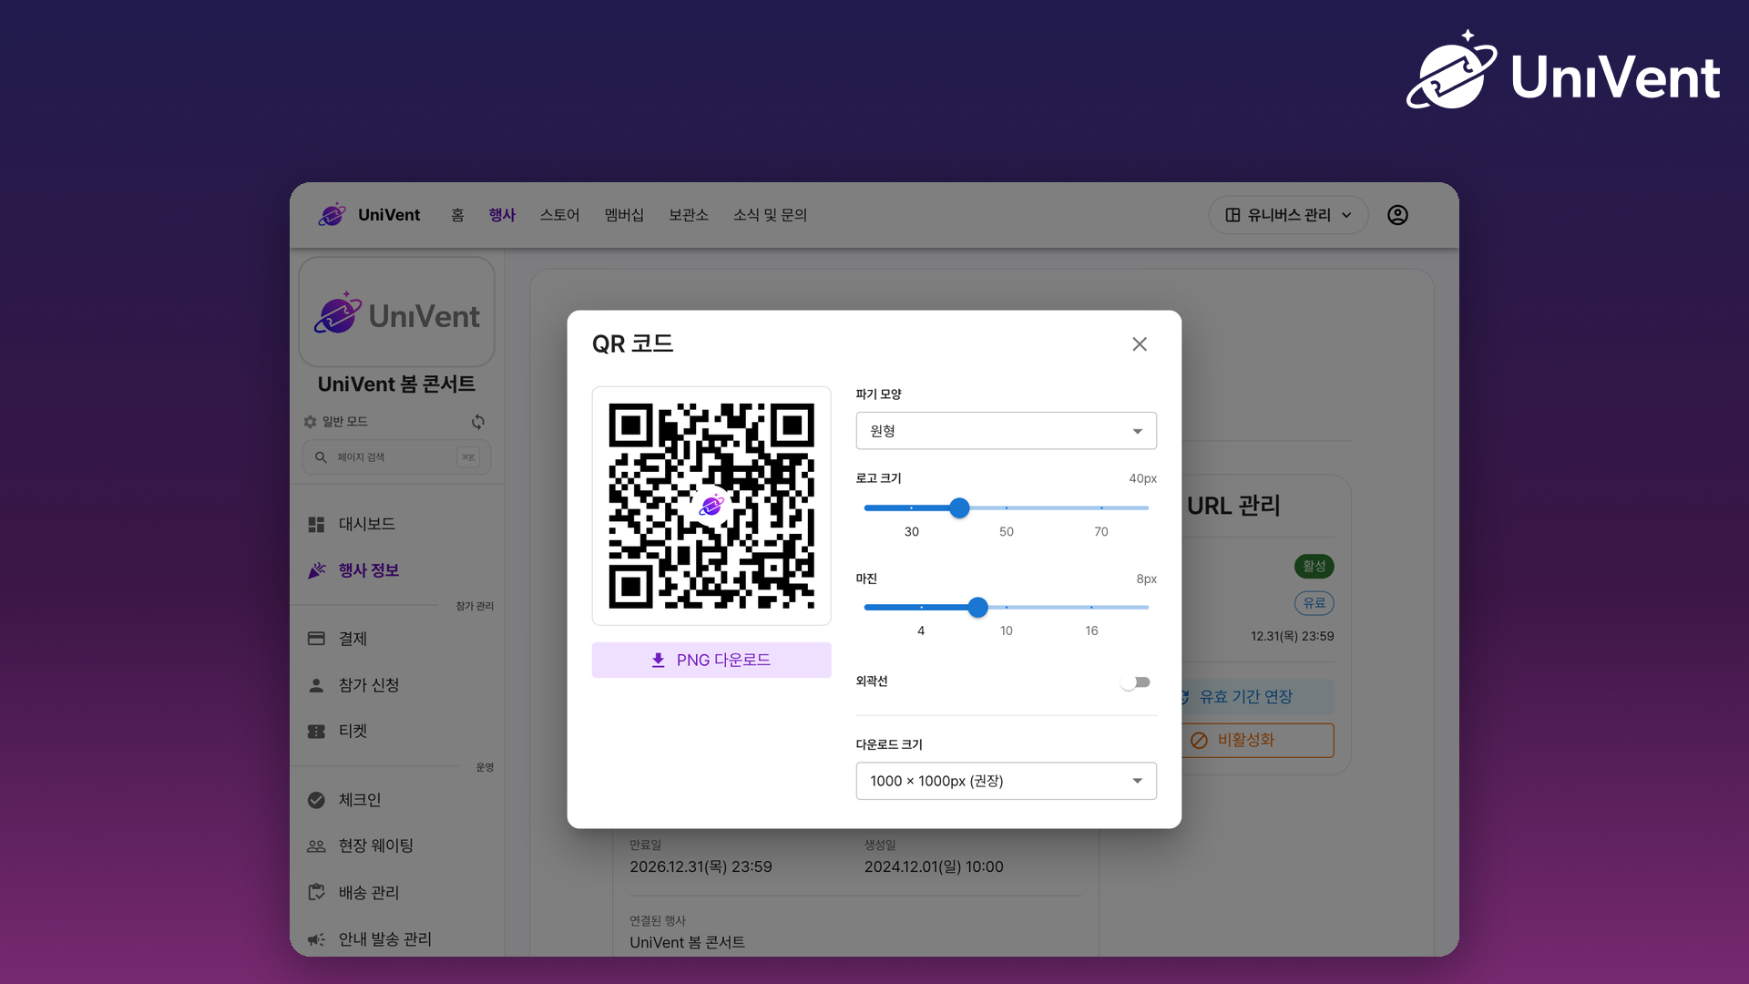Open the 보관소 menu

pyautogui.click(x=688, y=215)
